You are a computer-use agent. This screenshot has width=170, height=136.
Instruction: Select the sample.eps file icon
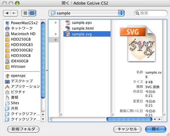(68, 23)
